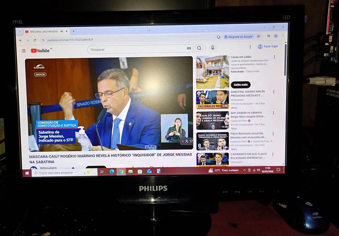The width and height of the screenshot is (339, 236).
Task: Open the Windows Start menu
Action: 27,173
